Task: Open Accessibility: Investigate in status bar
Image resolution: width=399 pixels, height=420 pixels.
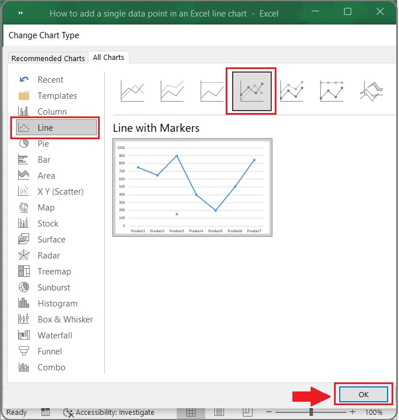Action: pyautogui.click(x=109, y=412)
